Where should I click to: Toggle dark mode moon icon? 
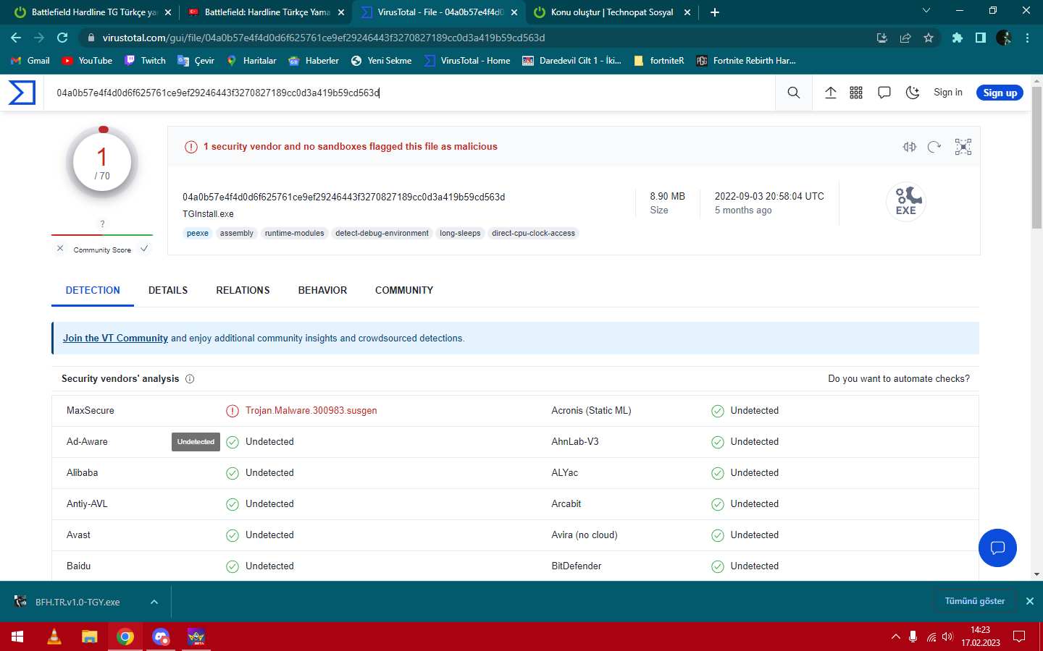[913, 93]
